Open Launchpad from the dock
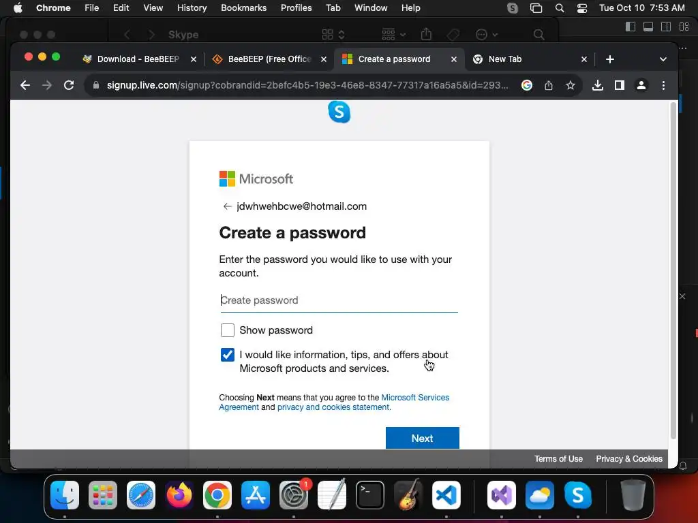The height and width of the screenshot is (523, 698). click(x=103, y=495)
